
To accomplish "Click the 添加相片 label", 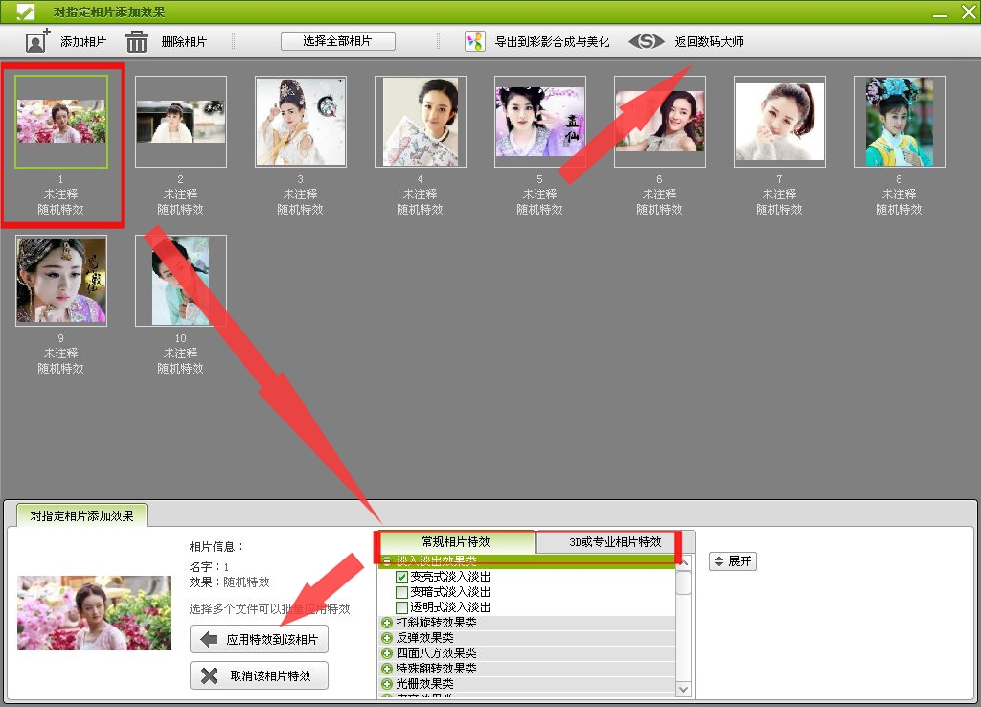I will [83, 42].
